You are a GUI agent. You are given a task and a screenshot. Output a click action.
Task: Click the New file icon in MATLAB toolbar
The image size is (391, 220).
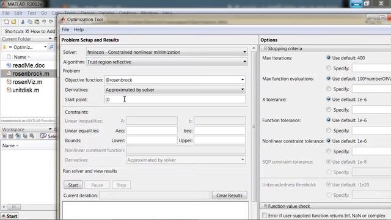6,22
